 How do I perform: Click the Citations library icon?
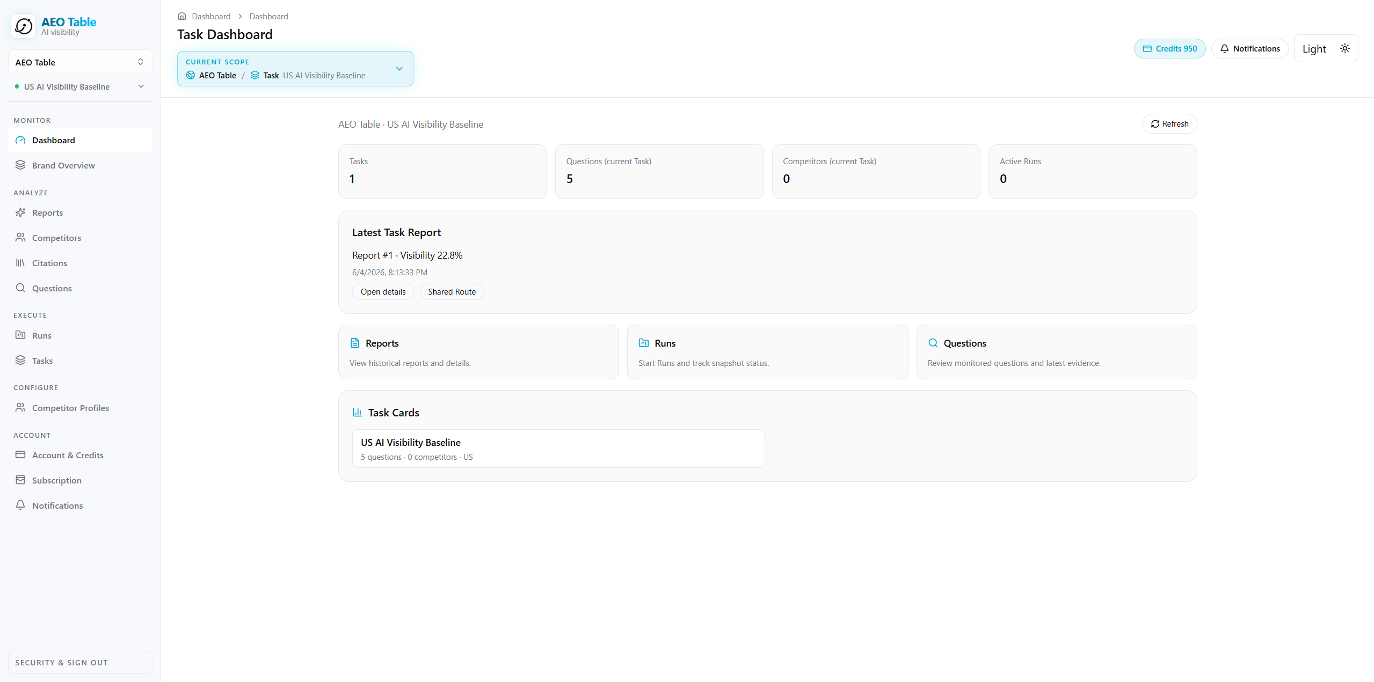coord(20,262)
